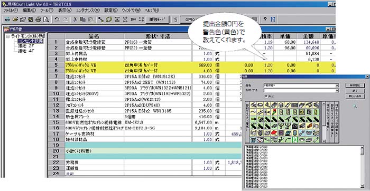
Task: Click the 単価モード toolbar button
Action: click(158, 20)
